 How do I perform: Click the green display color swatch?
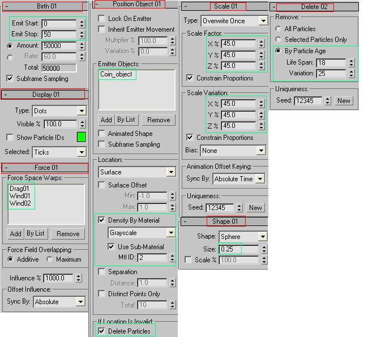[x=81, y=137]
